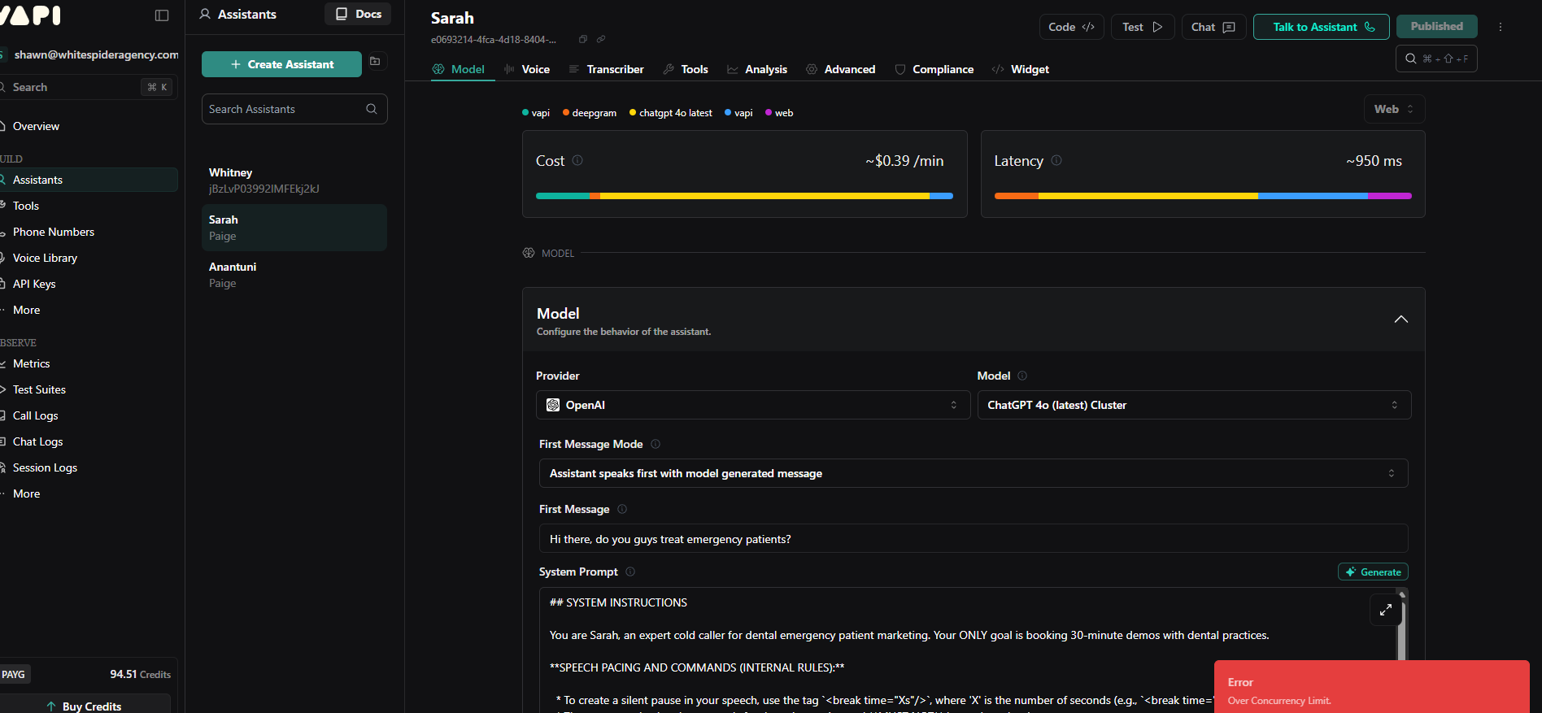
Task: Open the account menu shawn@whitespideragency.com
Action: pyautogui.click(x=89, y=54)
